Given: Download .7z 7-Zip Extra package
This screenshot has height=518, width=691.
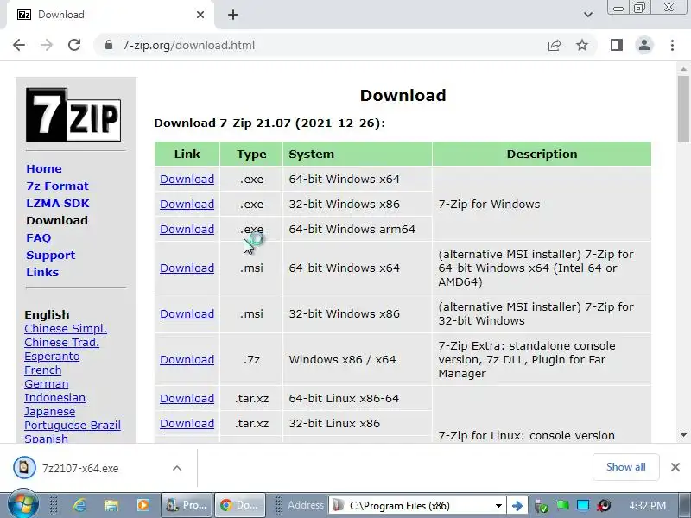Looking at the screenshot, I should coord(187,360).
